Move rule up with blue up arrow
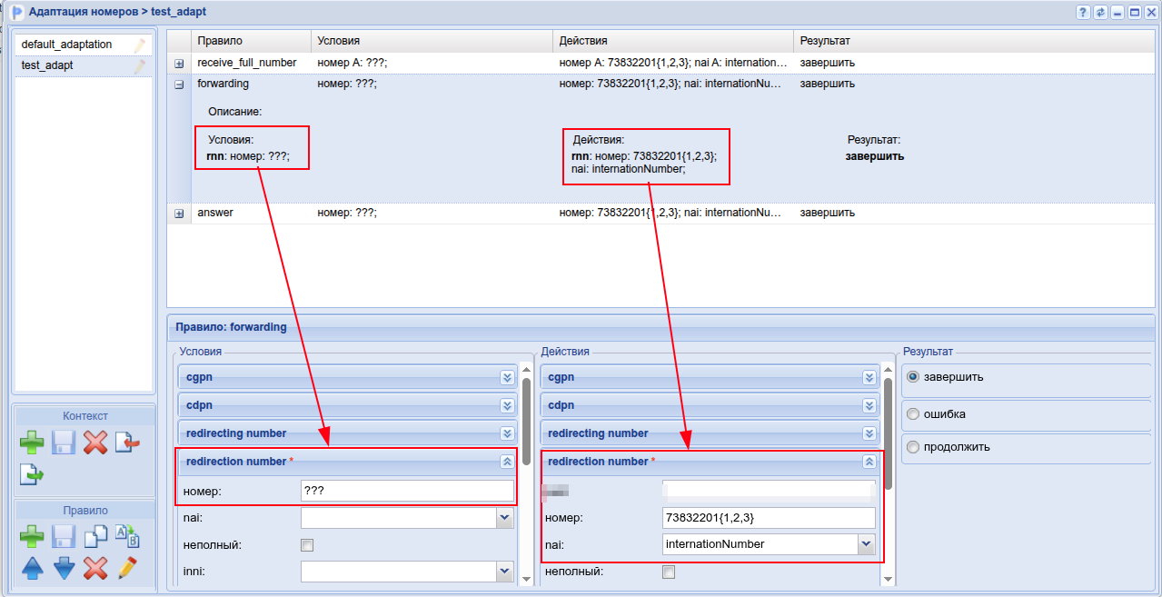This screenshot has width=1162, height=597. [32, 569]
